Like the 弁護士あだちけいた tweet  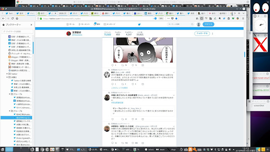133,119
